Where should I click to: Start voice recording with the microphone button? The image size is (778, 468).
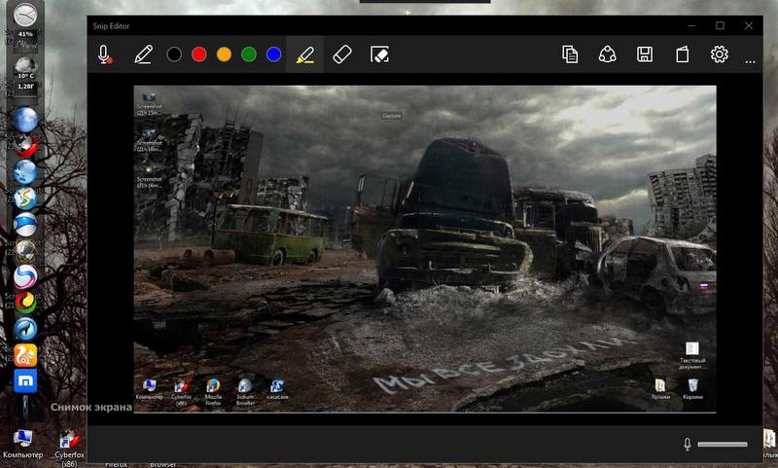click(105, 54)
